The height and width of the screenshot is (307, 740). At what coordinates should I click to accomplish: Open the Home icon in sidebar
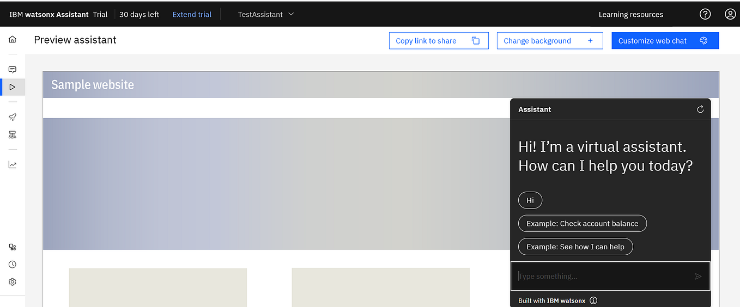coord(13,39)
